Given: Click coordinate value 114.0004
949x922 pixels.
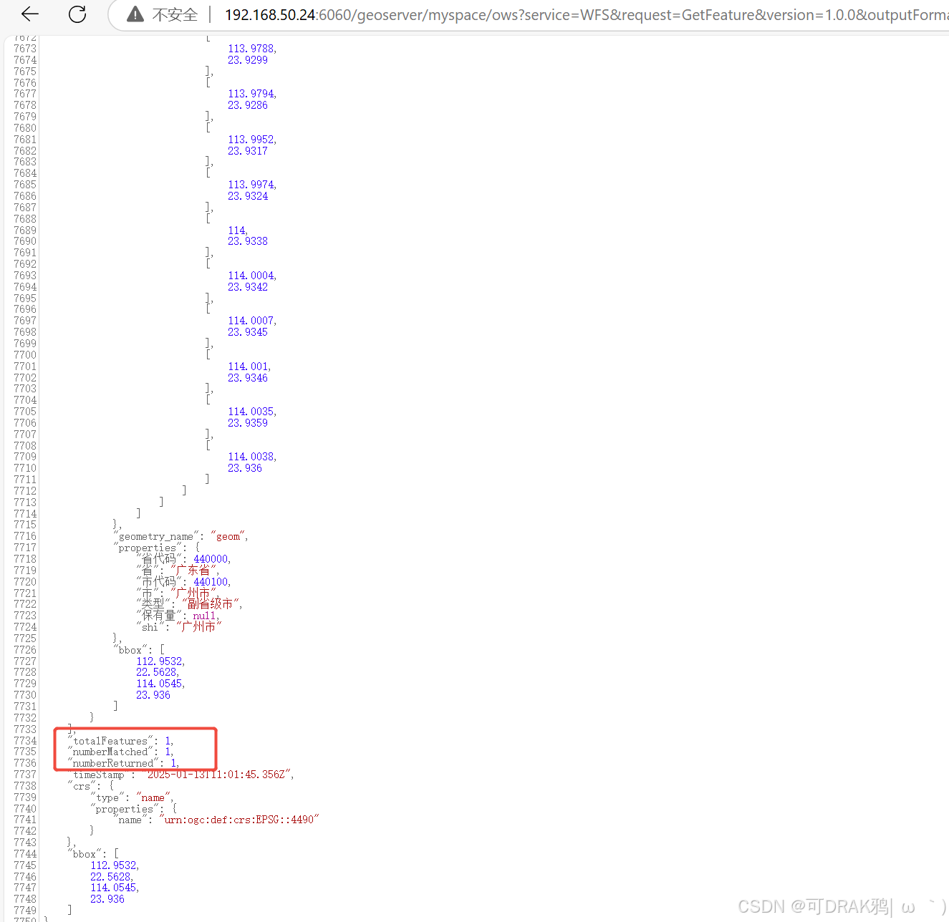Looking at the screenshot, I should coord(251,276).
